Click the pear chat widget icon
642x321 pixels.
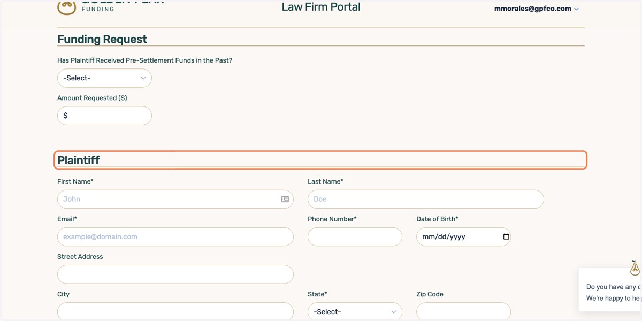[635, 268]
